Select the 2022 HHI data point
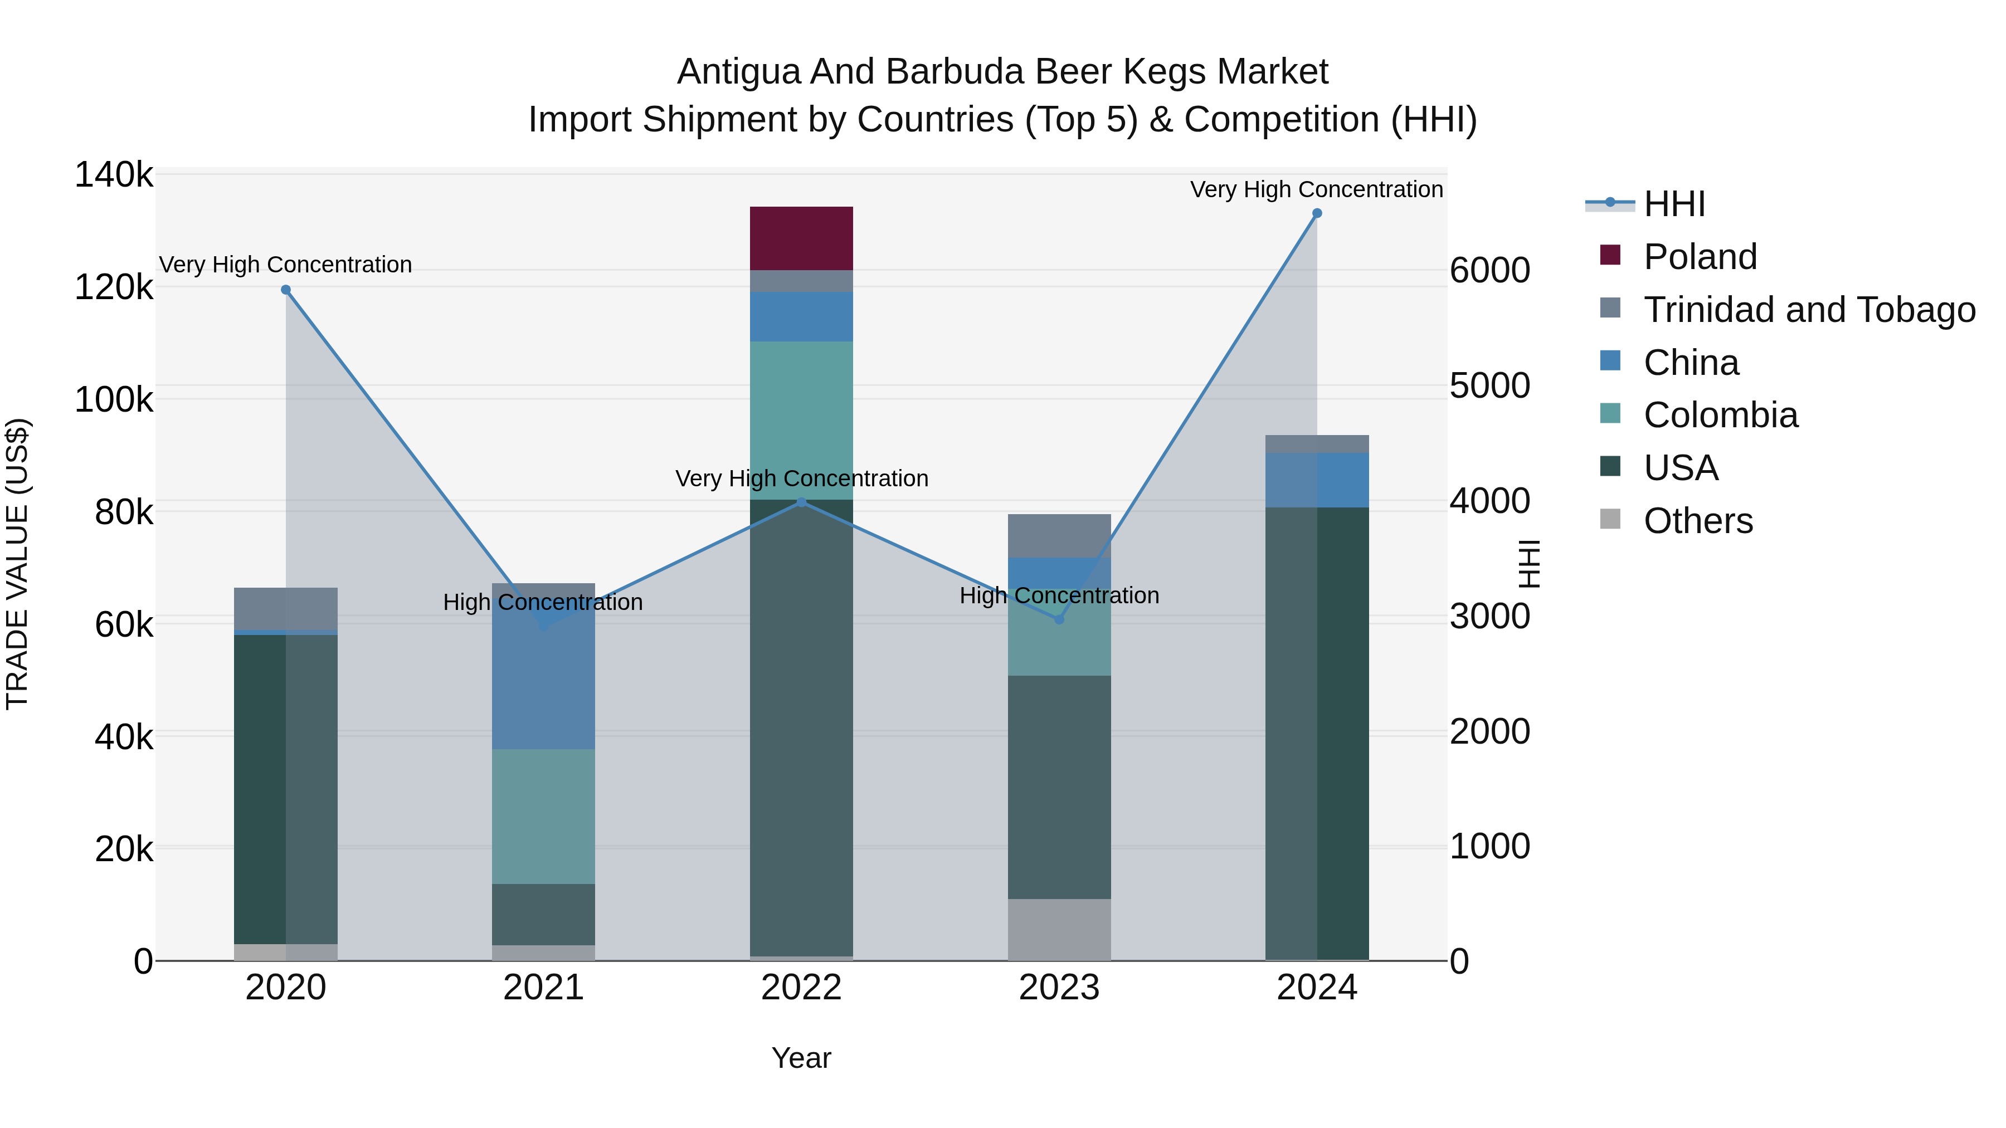The width and height of the screenshot is (2006, 1128). pyautogui.click(x=801, y=502)
